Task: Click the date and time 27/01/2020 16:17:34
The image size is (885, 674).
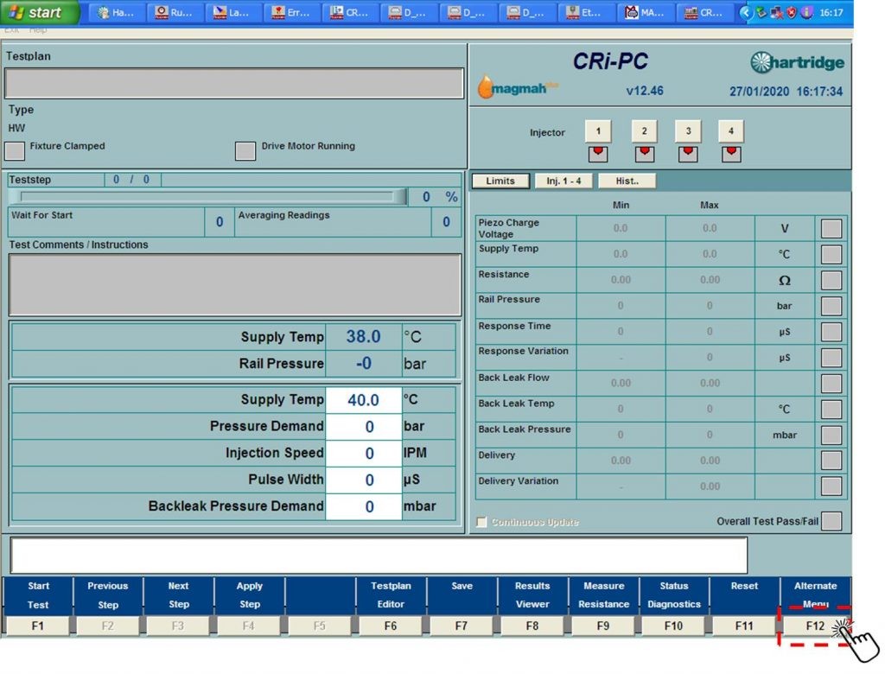Action: pyautogui.click(x=786, y=92)
